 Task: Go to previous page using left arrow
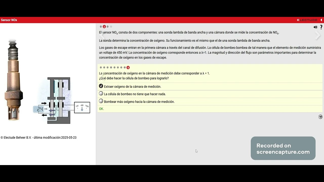click(x=102, y=36)
